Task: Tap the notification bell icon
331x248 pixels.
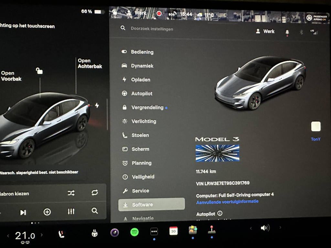Action: click(x=287, y=32)
